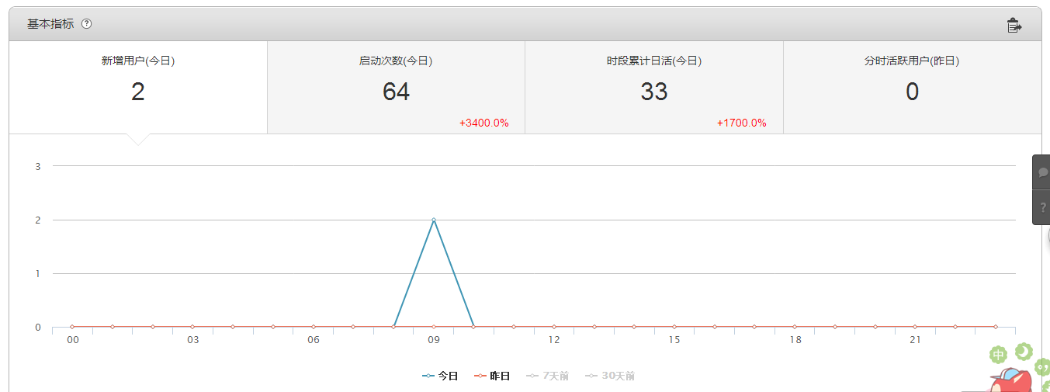
Task: Click the help icon beside 基本指标
Action: point(87,24)
